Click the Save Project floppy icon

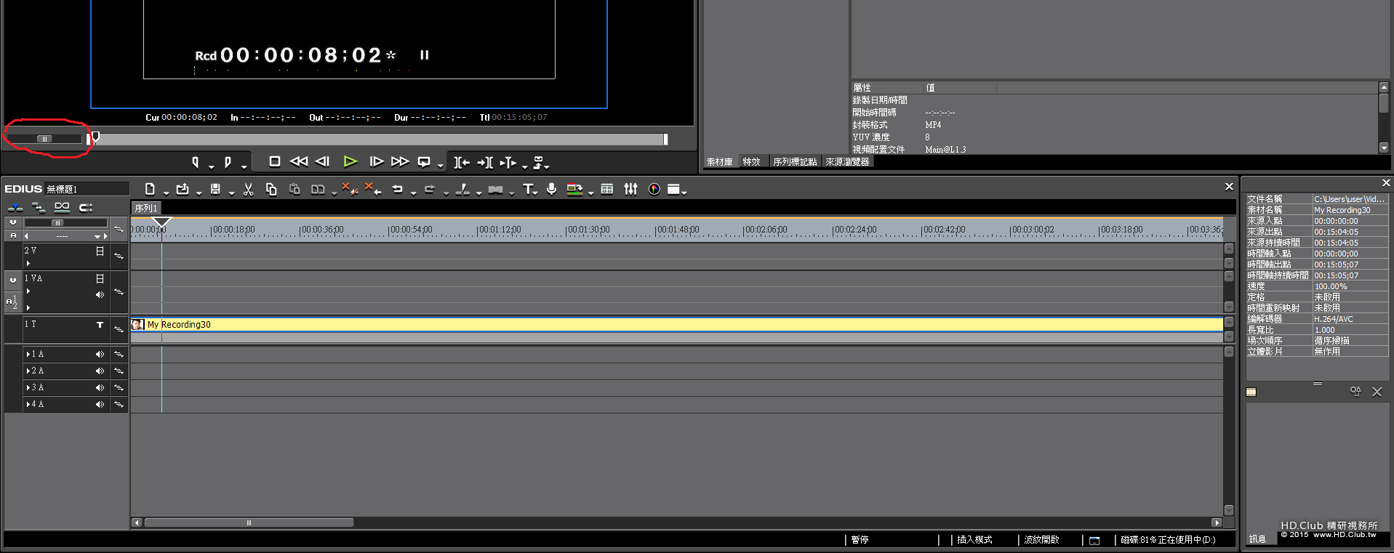coord(215,189)
